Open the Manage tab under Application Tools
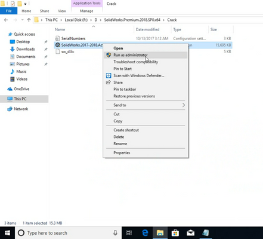This screenshot has height=239, width=263. coord(86,11)
